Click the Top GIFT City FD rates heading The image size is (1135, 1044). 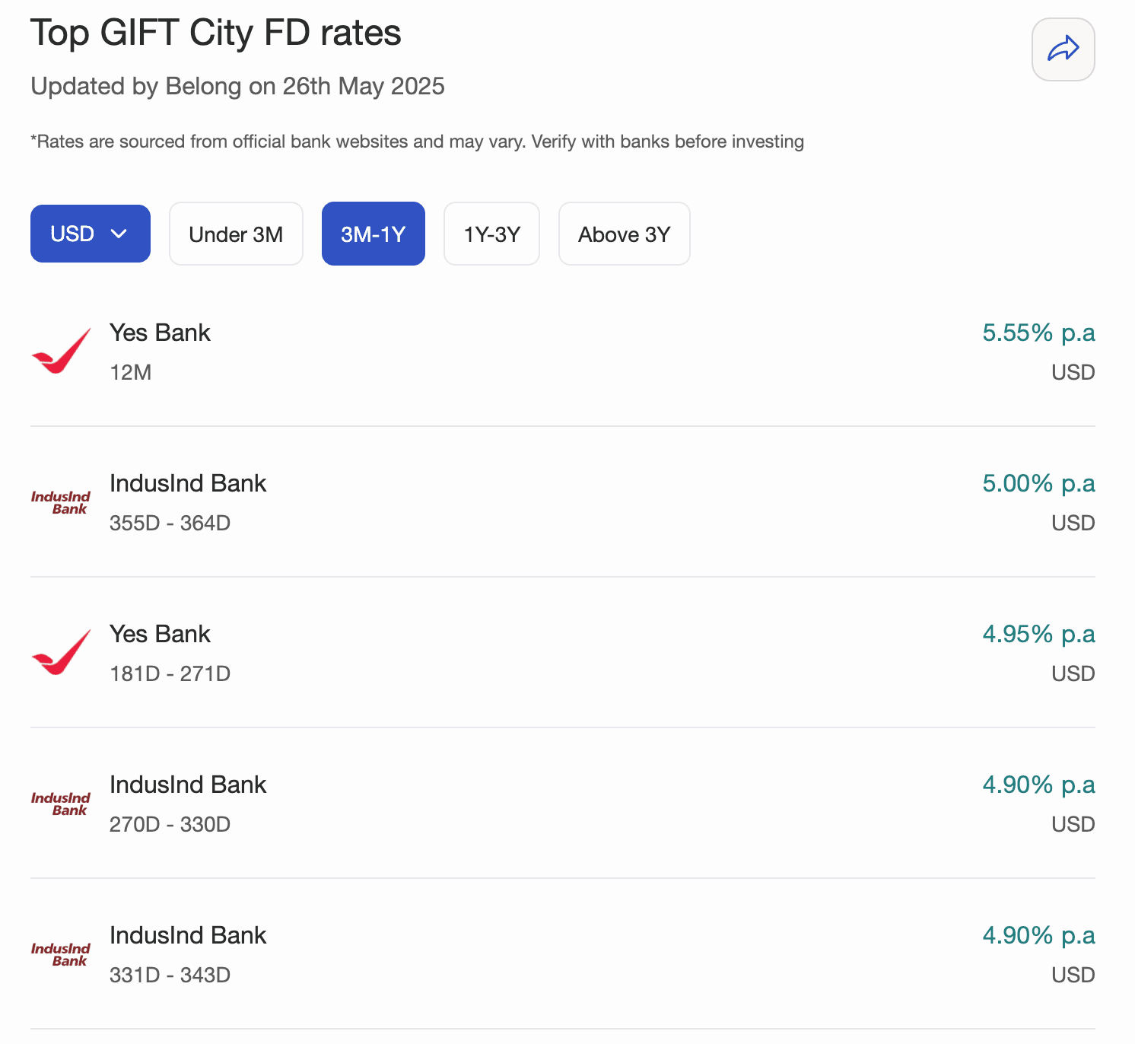coord(216,33)
